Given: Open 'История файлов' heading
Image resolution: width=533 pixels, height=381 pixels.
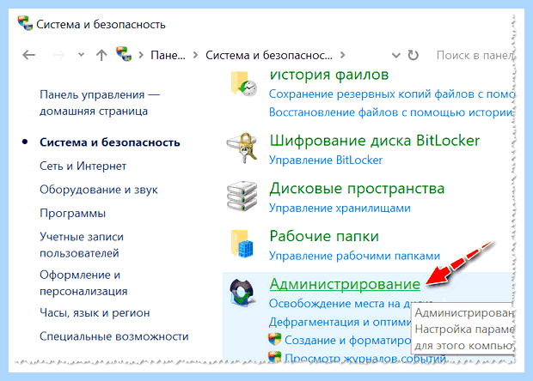Looking at the screenshot, I should pyautogui.click(x=329, y=75).
